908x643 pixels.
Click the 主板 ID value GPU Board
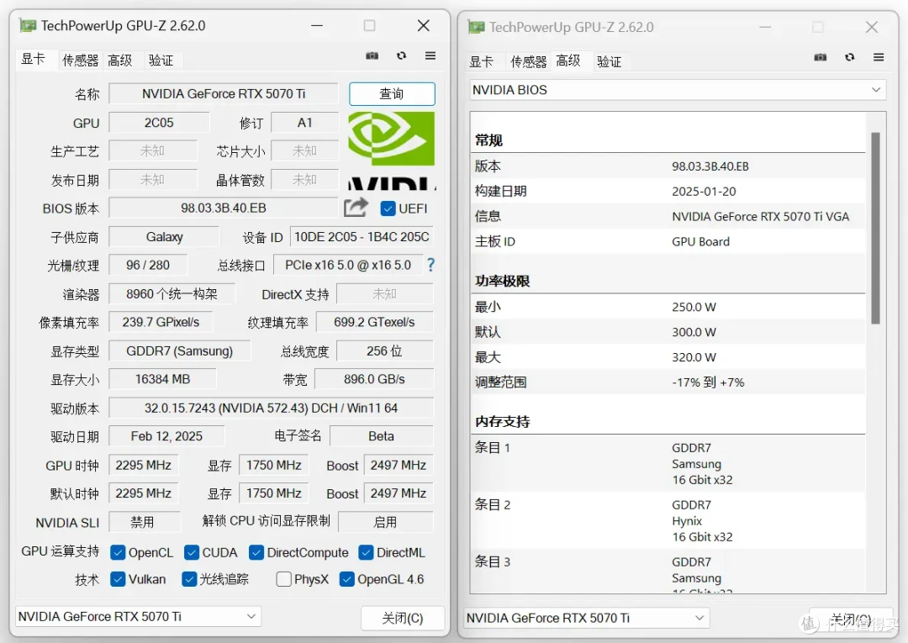tap(700, 241)
